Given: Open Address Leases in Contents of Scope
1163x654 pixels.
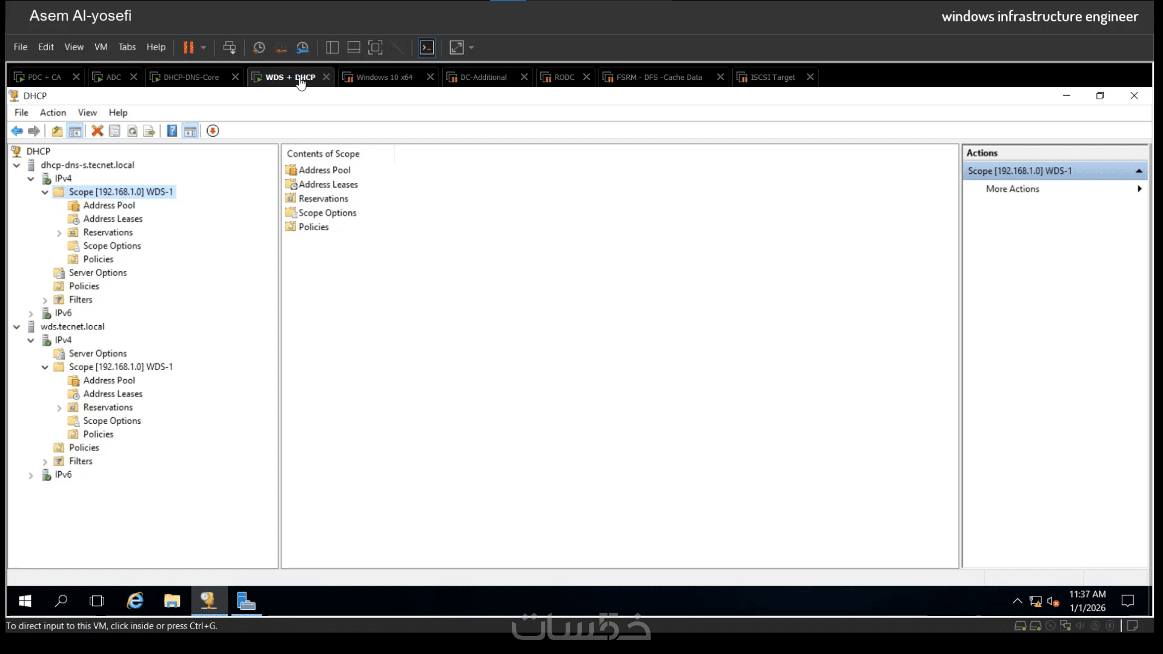Looking at the screenshot, I should point(328,185).
